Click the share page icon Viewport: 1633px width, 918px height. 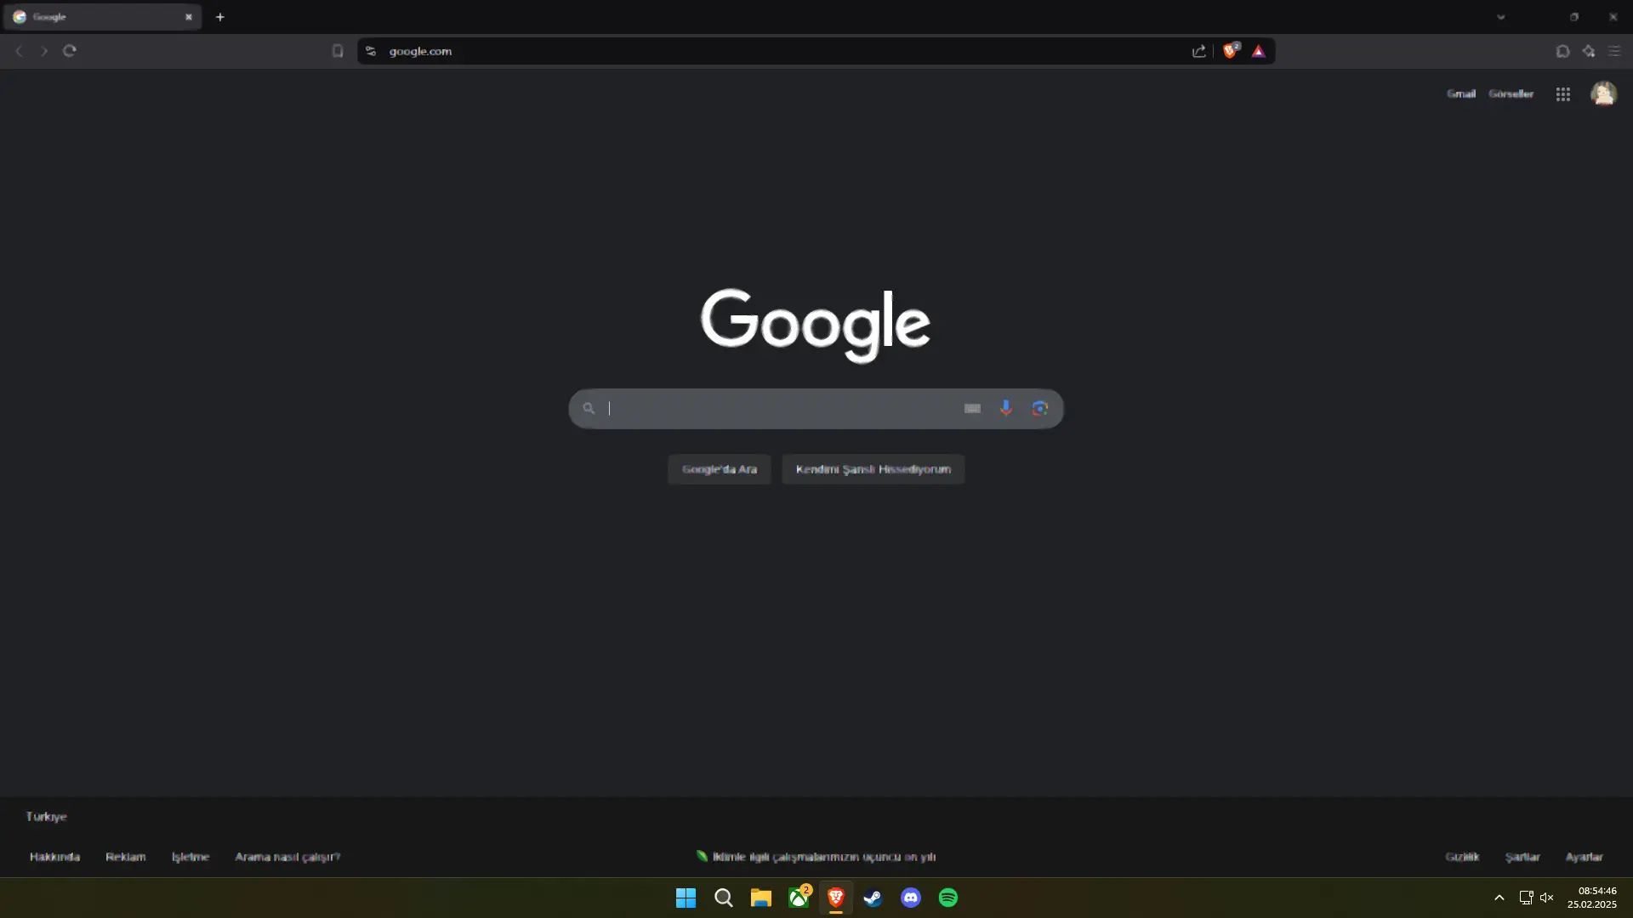pyautogui.click(x=1199, y=51)
